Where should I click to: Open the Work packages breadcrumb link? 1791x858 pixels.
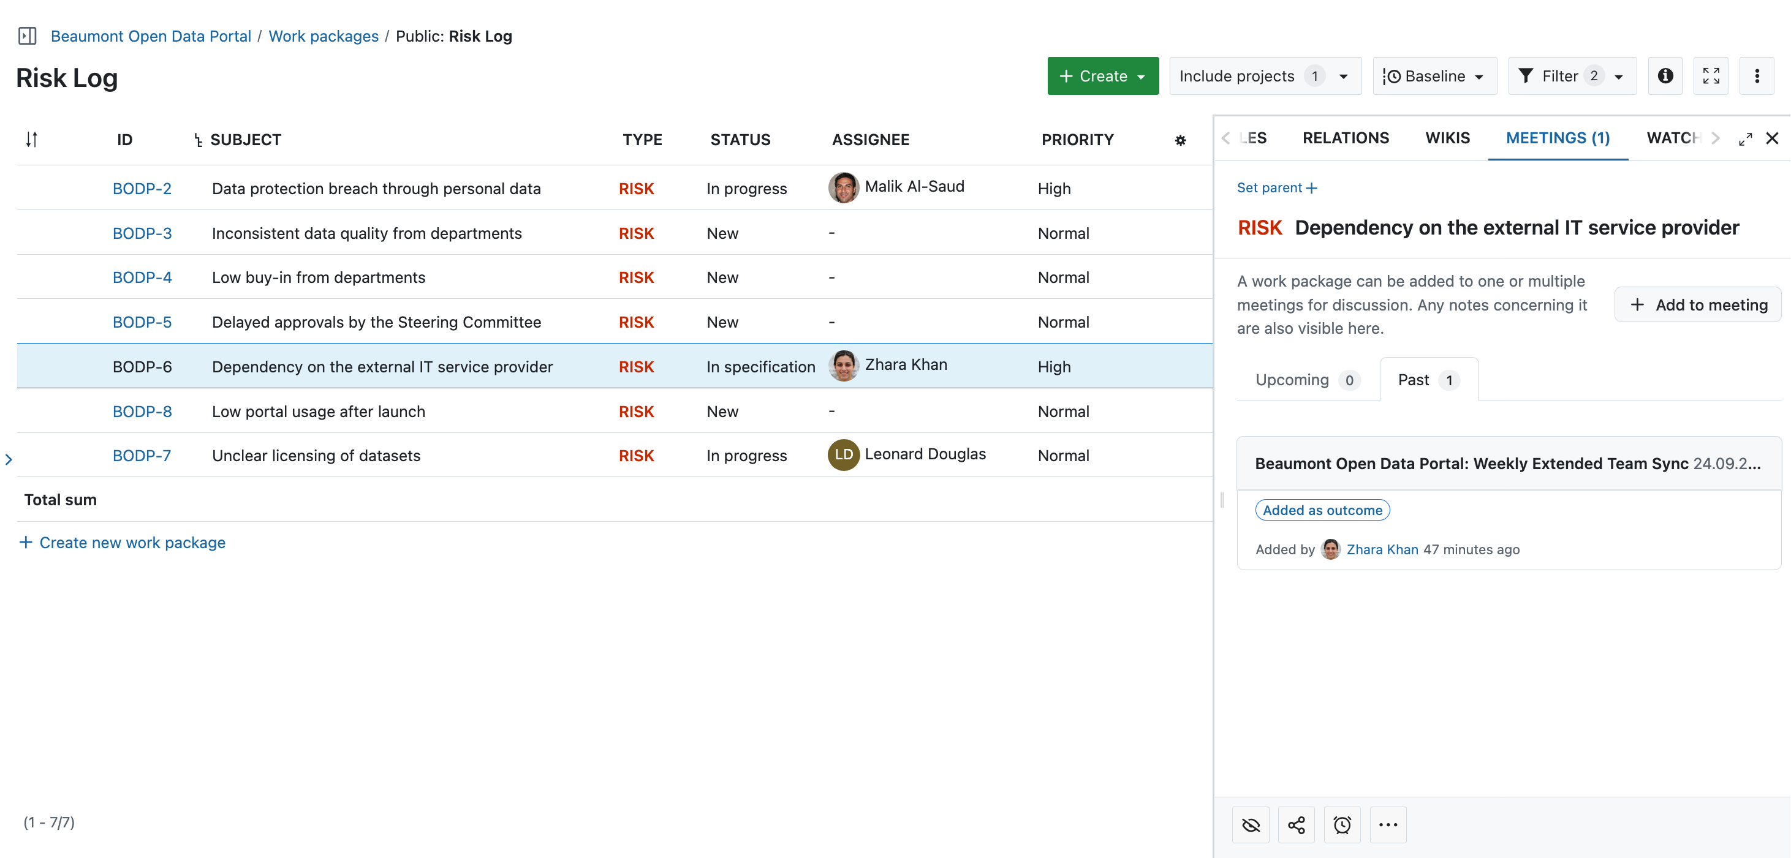pyautogui.click(x=324, y=36)
